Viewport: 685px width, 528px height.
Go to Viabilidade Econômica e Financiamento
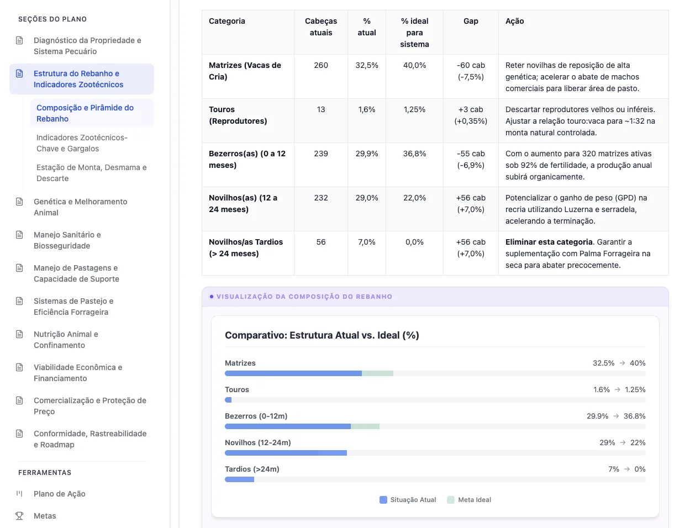pos(82,373)
